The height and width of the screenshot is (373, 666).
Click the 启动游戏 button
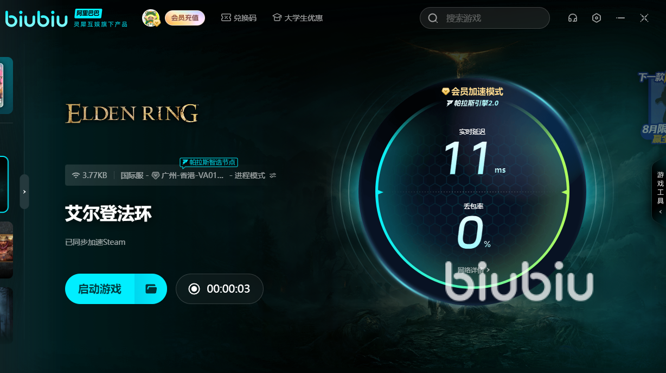point(100,289)
